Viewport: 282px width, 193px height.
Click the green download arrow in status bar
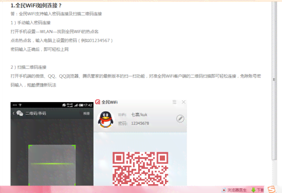click(253, 190)
